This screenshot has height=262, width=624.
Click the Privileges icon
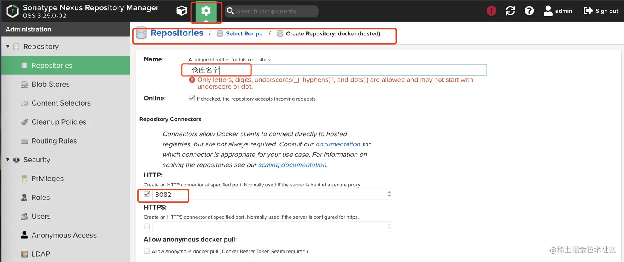pos(24,179)
